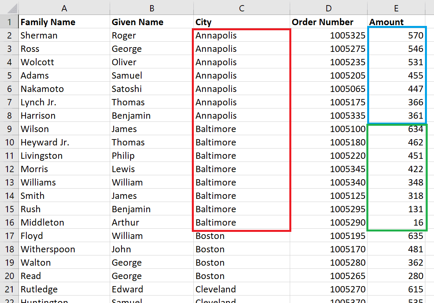Click the Boston cell next to Floyd

pos(241,236)
